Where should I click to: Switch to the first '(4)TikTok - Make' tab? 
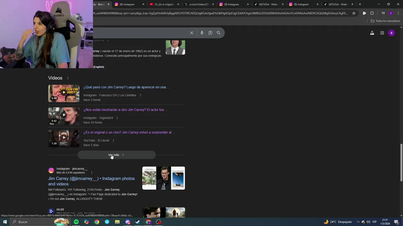pyautogui.click(x=269, y=4)
